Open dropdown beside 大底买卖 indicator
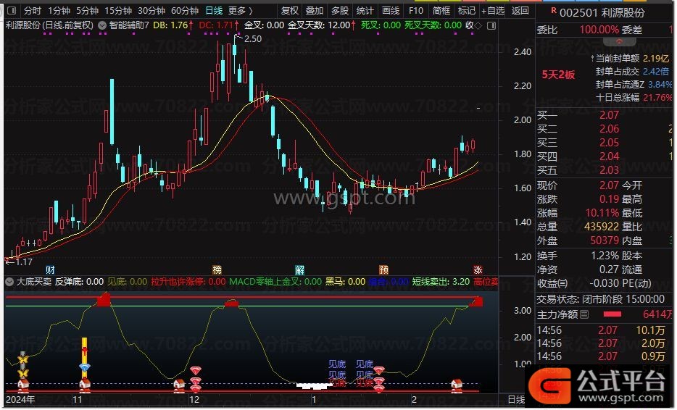Screen dimensions: 677x410 pos(9,283)
